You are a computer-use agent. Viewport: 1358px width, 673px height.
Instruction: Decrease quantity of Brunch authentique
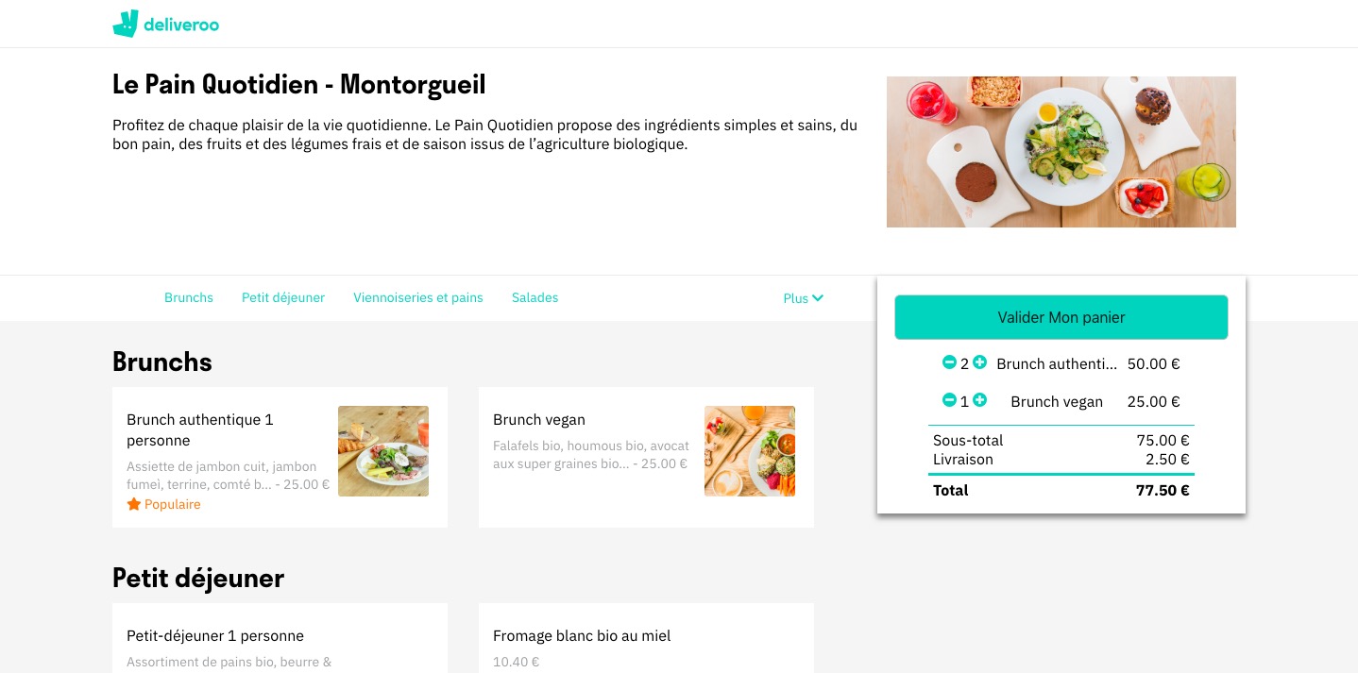[x=949, y=362]
